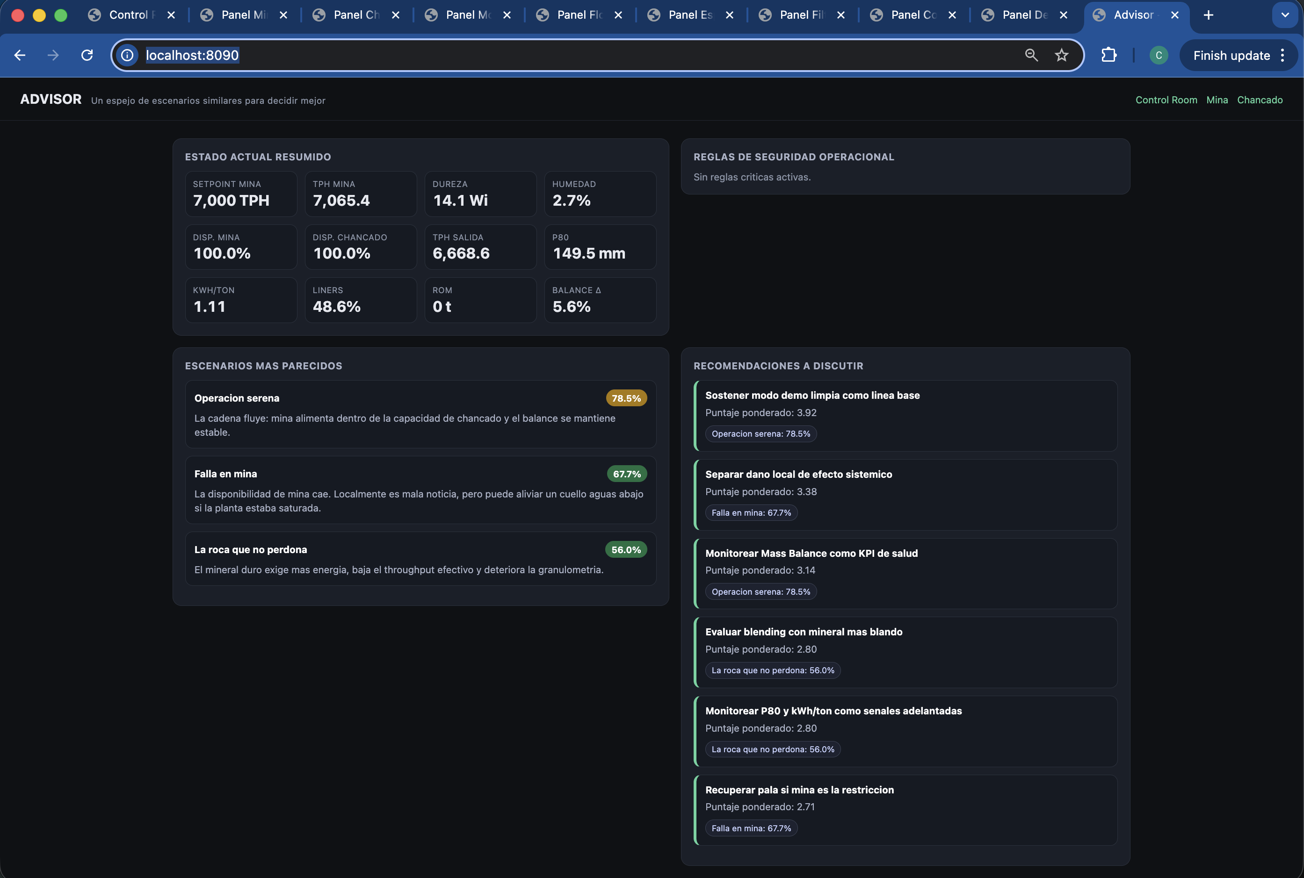Image resolution: width=1304 pixels, height=878 pixels.
Task: Close the Panel Fl tab
Action: (x=618, y=15)
